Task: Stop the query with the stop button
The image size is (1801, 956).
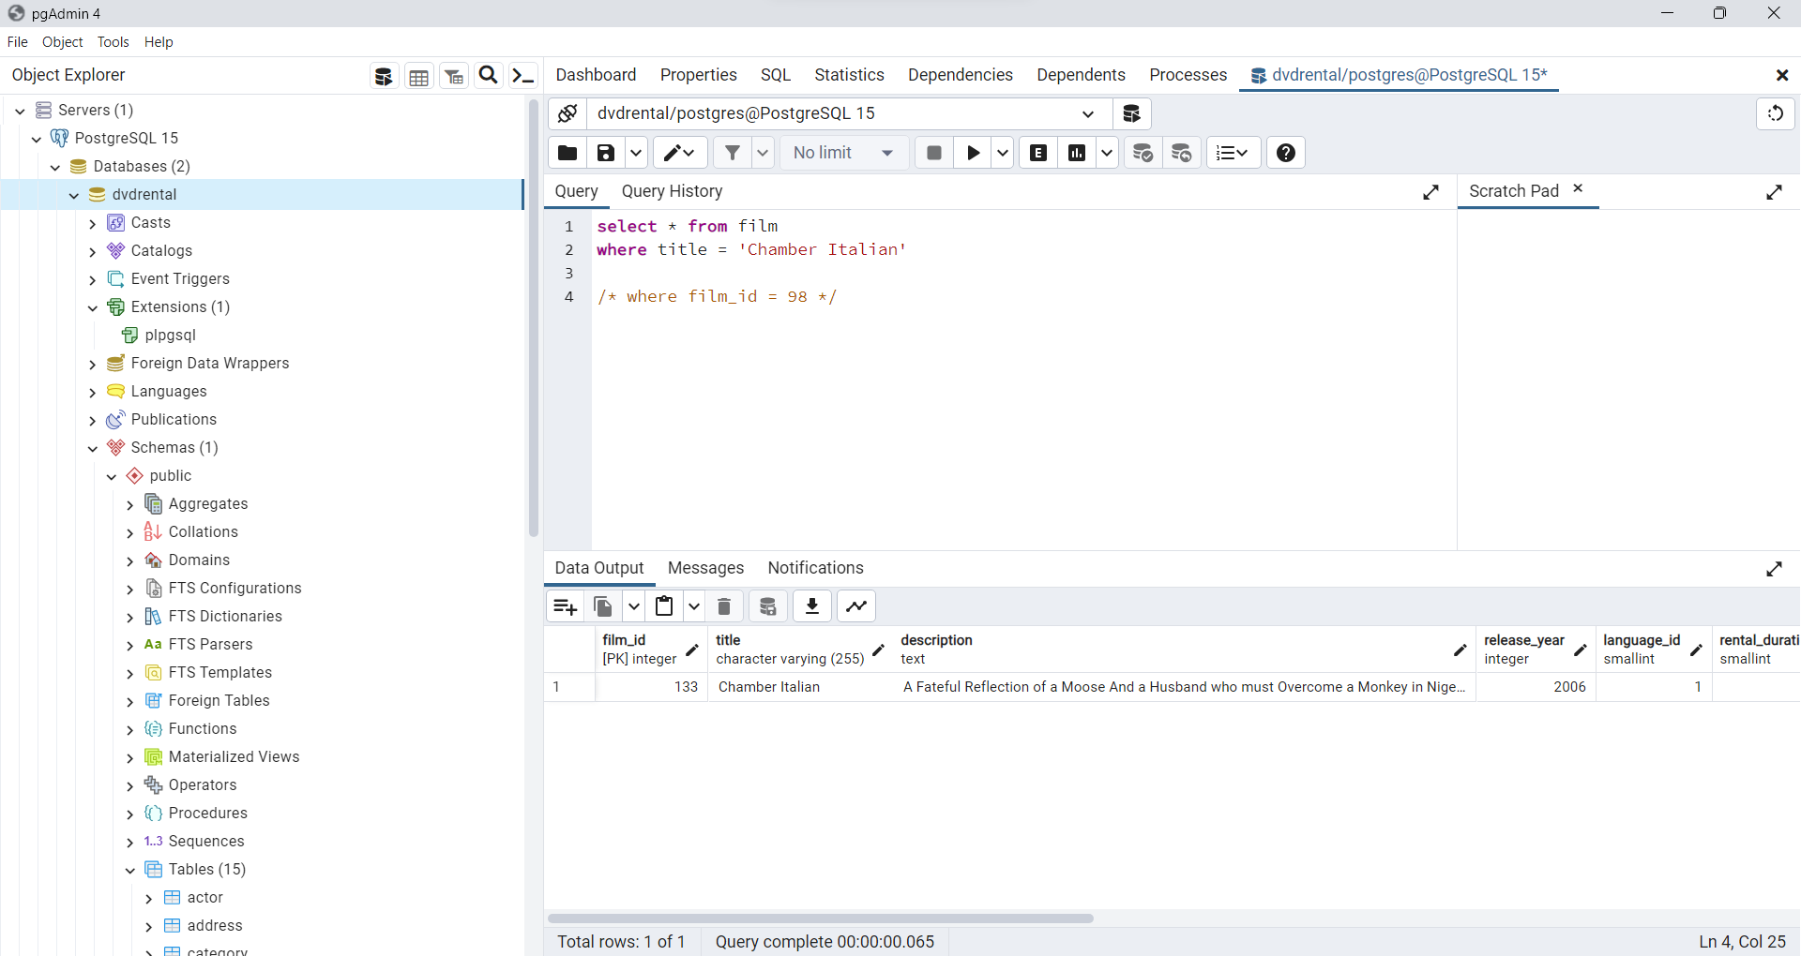Action: [934, 153]
